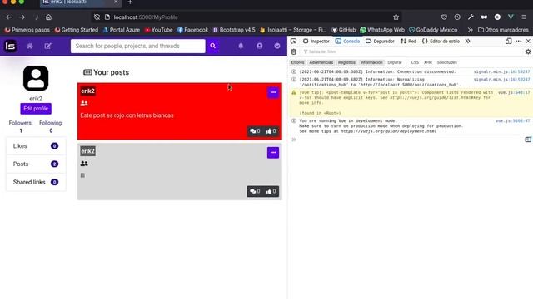533x299 pixels.
Task: Click comments count on gray post
Action: pos(255,191)
